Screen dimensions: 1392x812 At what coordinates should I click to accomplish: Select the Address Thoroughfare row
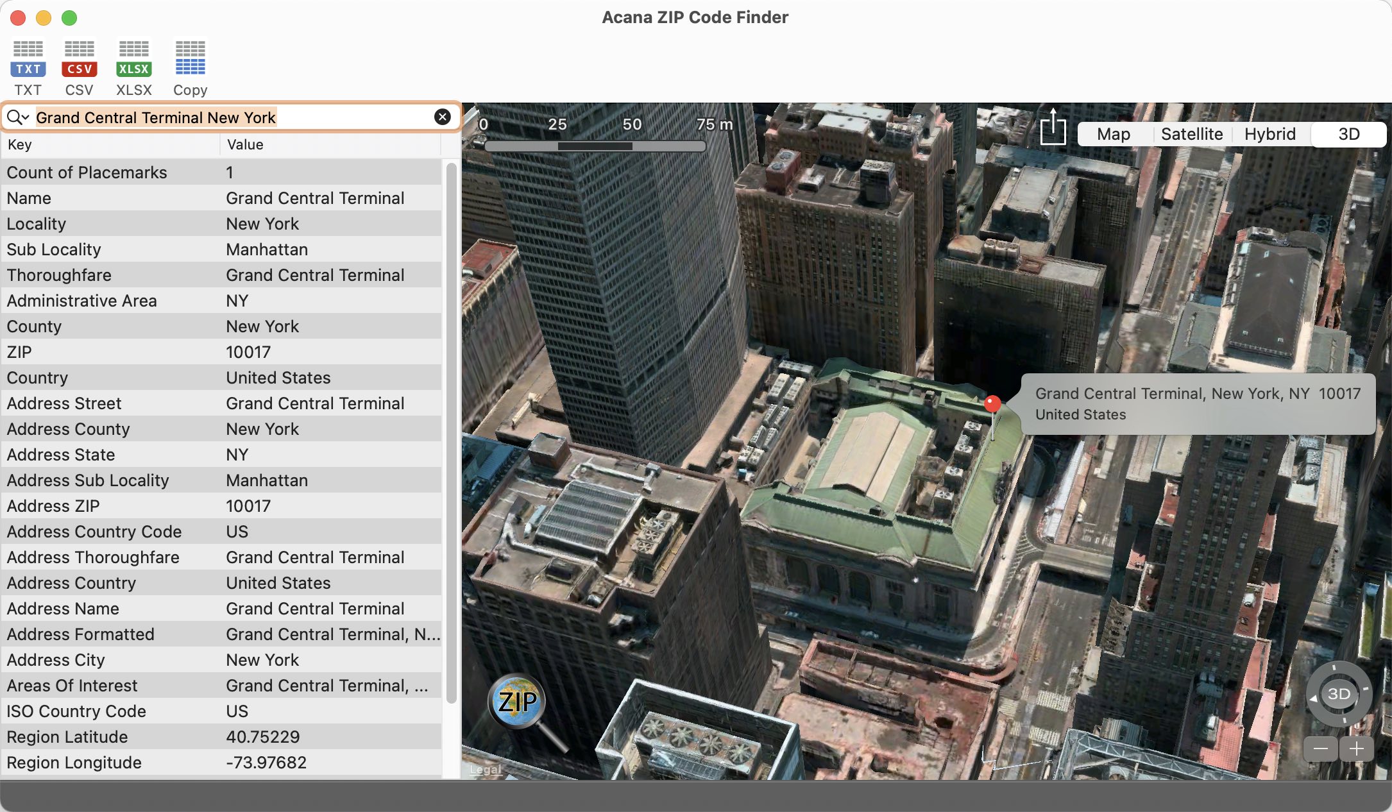pos(221,557)
